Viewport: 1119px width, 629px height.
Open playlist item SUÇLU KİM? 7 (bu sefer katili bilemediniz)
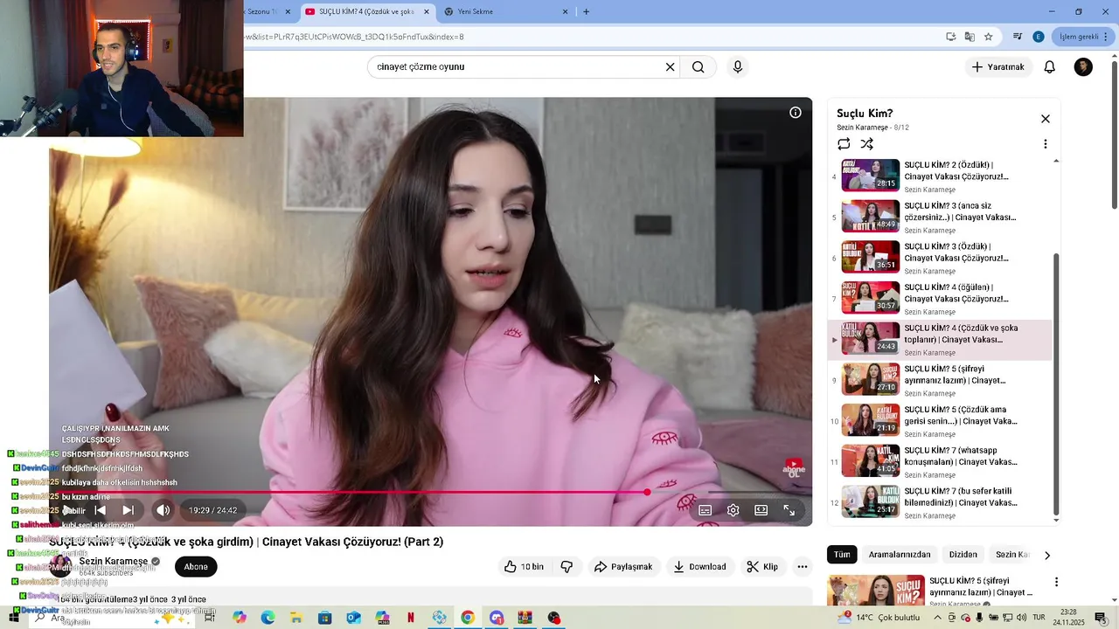coord(940,502)
